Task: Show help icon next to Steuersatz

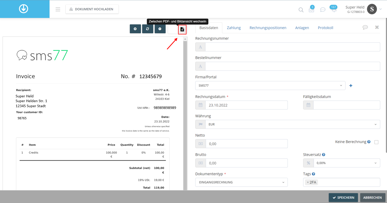Action: tap(324, 155)
